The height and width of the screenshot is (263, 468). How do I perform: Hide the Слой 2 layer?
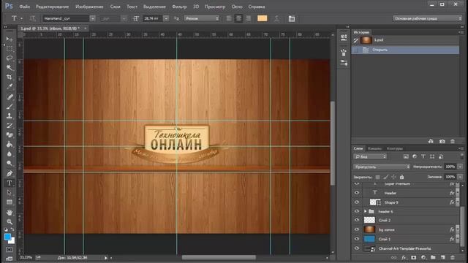click(x=357, y=221)
